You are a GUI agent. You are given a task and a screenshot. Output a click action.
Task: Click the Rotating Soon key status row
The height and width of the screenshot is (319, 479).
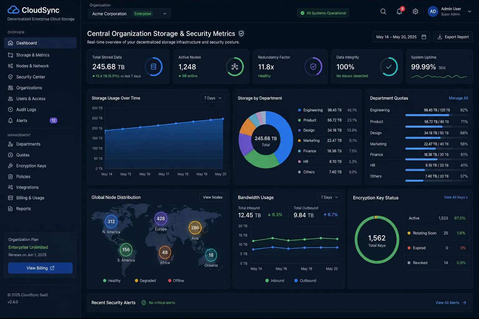(x=437, y=233)
